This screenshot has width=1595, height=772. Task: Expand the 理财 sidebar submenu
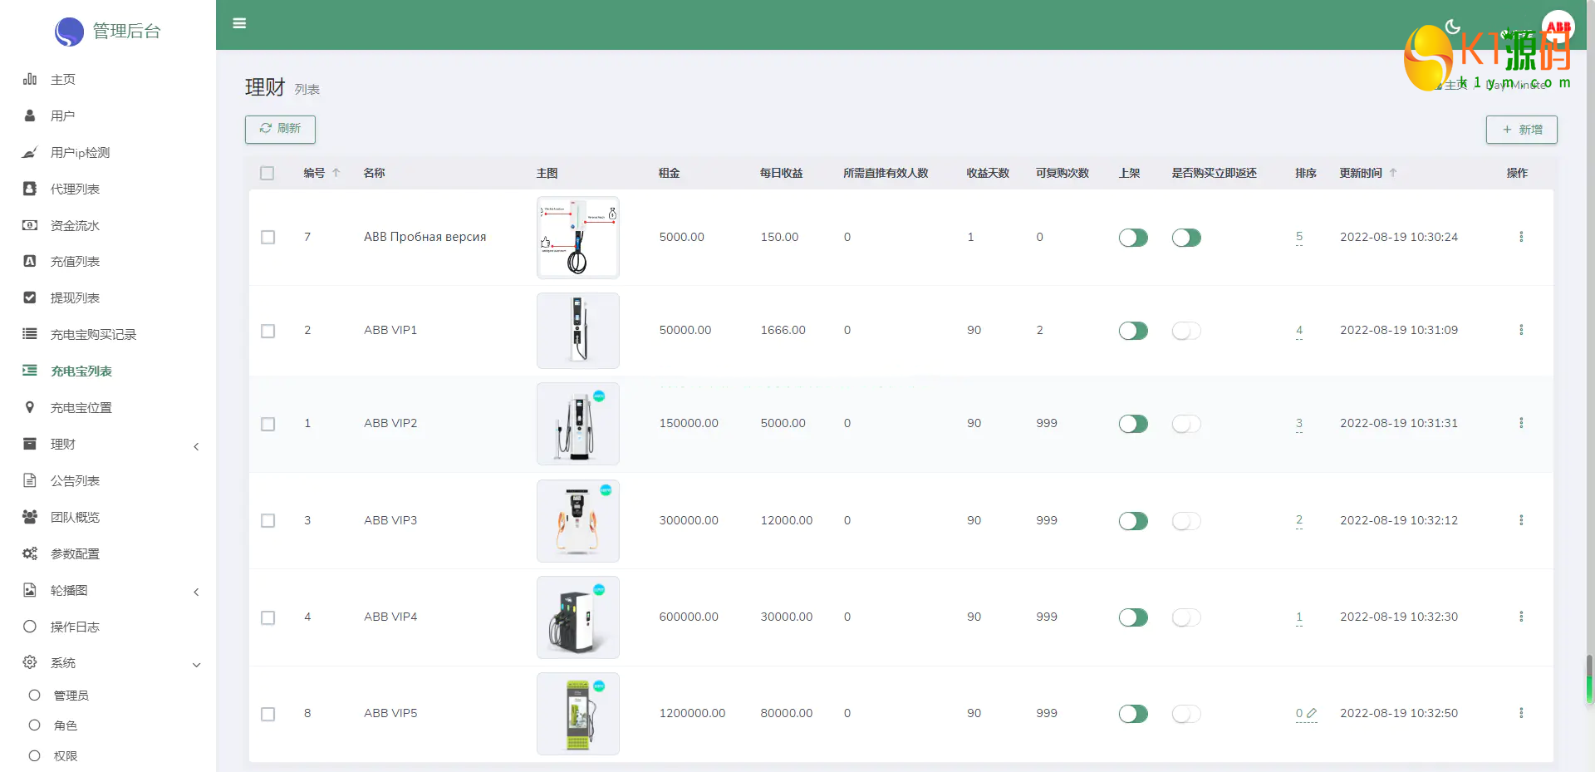click(x=196, y=446)
